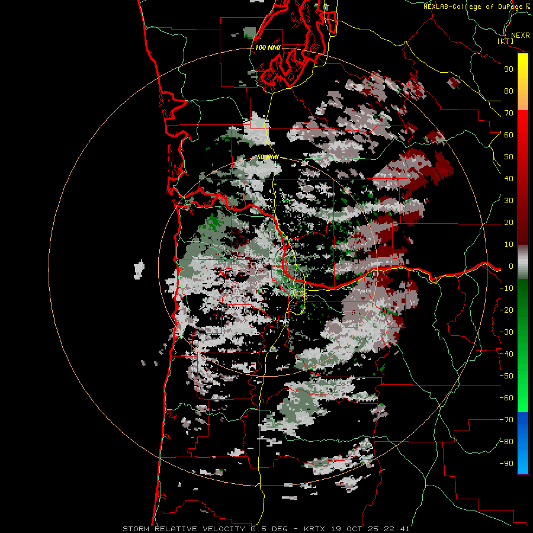This screenshot has width=533, height=533.
Task: Click the KRTX station identifier
Action: (314, 529)
